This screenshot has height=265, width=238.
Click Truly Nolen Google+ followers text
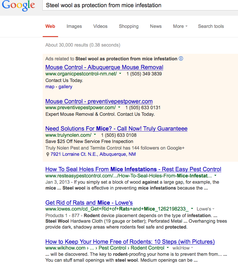click(x=115, y=148)
